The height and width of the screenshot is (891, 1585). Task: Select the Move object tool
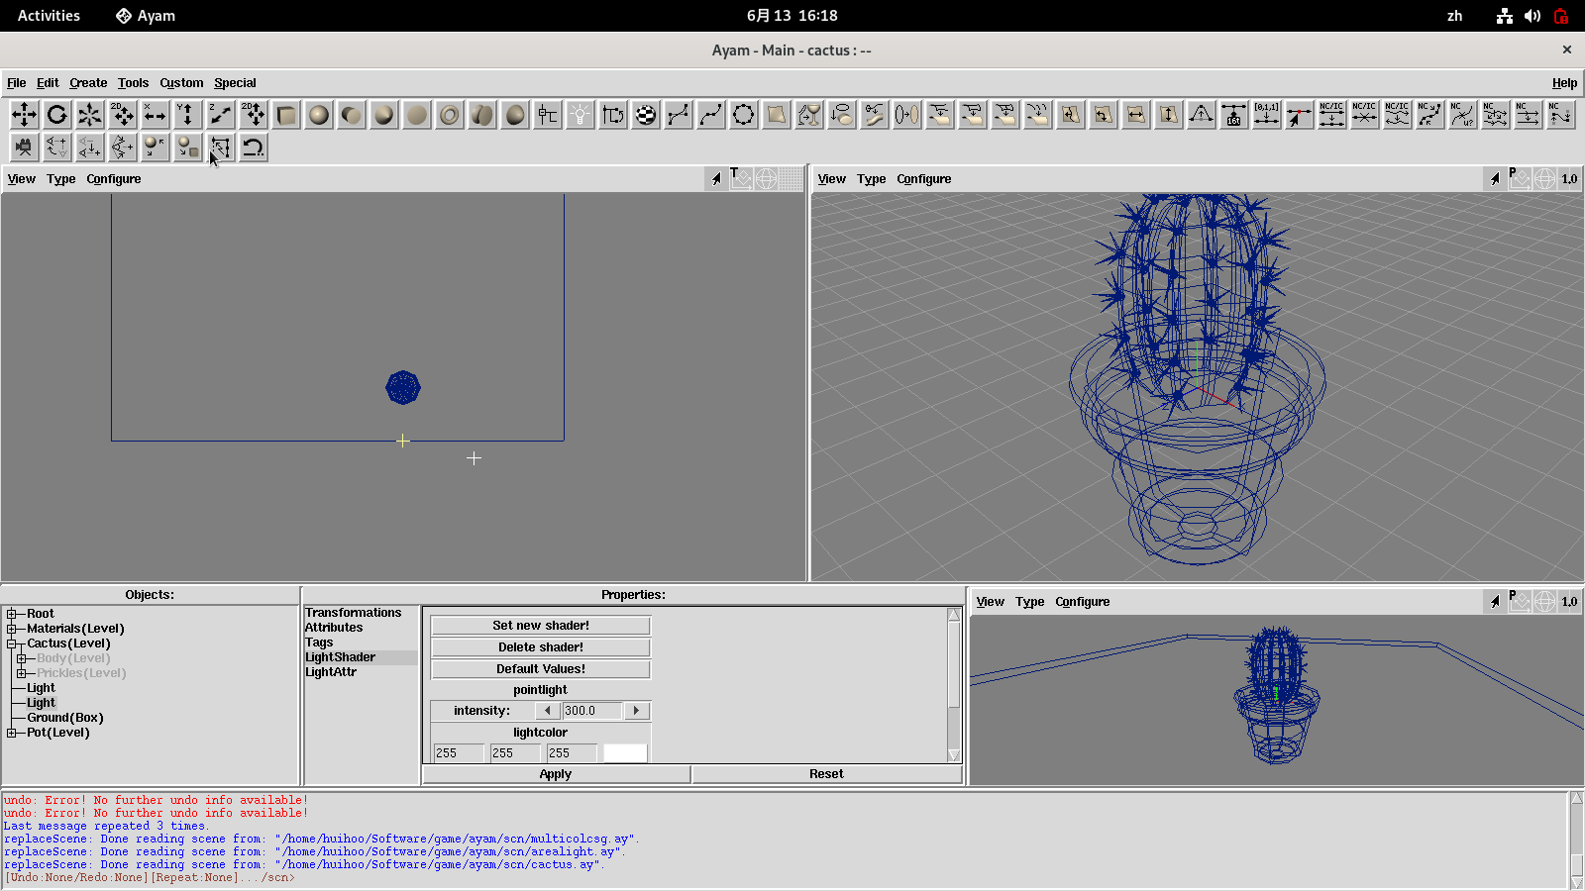(25, 115)
